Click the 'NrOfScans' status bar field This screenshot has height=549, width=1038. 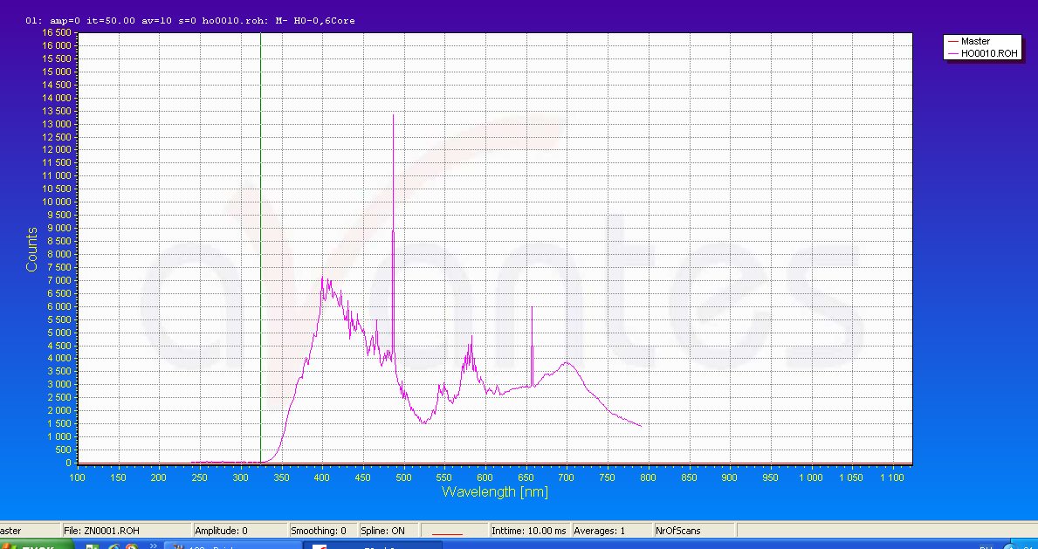pos(693,531)
